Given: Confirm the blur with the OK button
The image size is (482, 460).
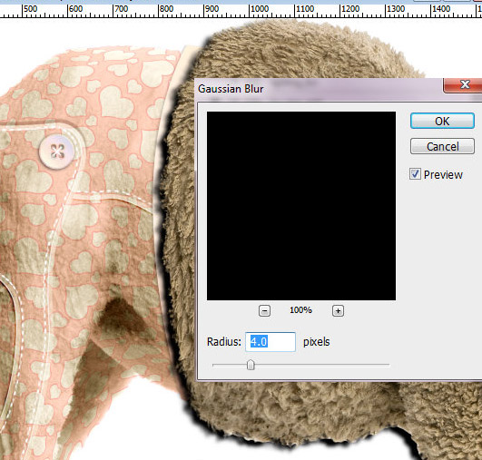Looking at the screenshot, I should [442, 121].
